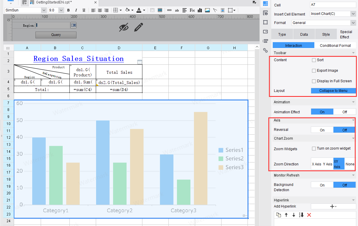Toggle bold formatting in the toolbar
Screen dimensions: 358x226
pyautogui.click(x=68, y=10)
